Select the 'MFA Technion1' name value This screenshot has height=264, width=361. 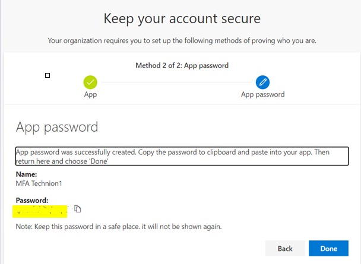tap(39, 183)
